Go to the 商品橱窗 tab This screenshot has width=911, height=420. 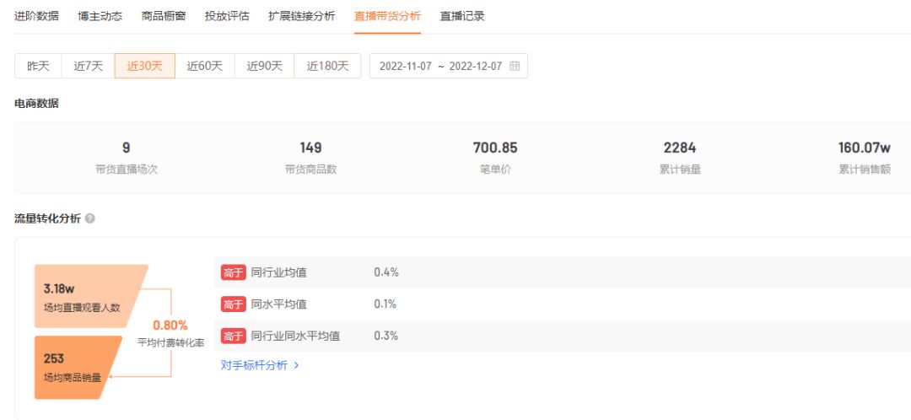164,16
